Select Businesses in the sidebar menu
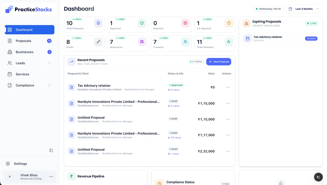 [x=24, y=52]
